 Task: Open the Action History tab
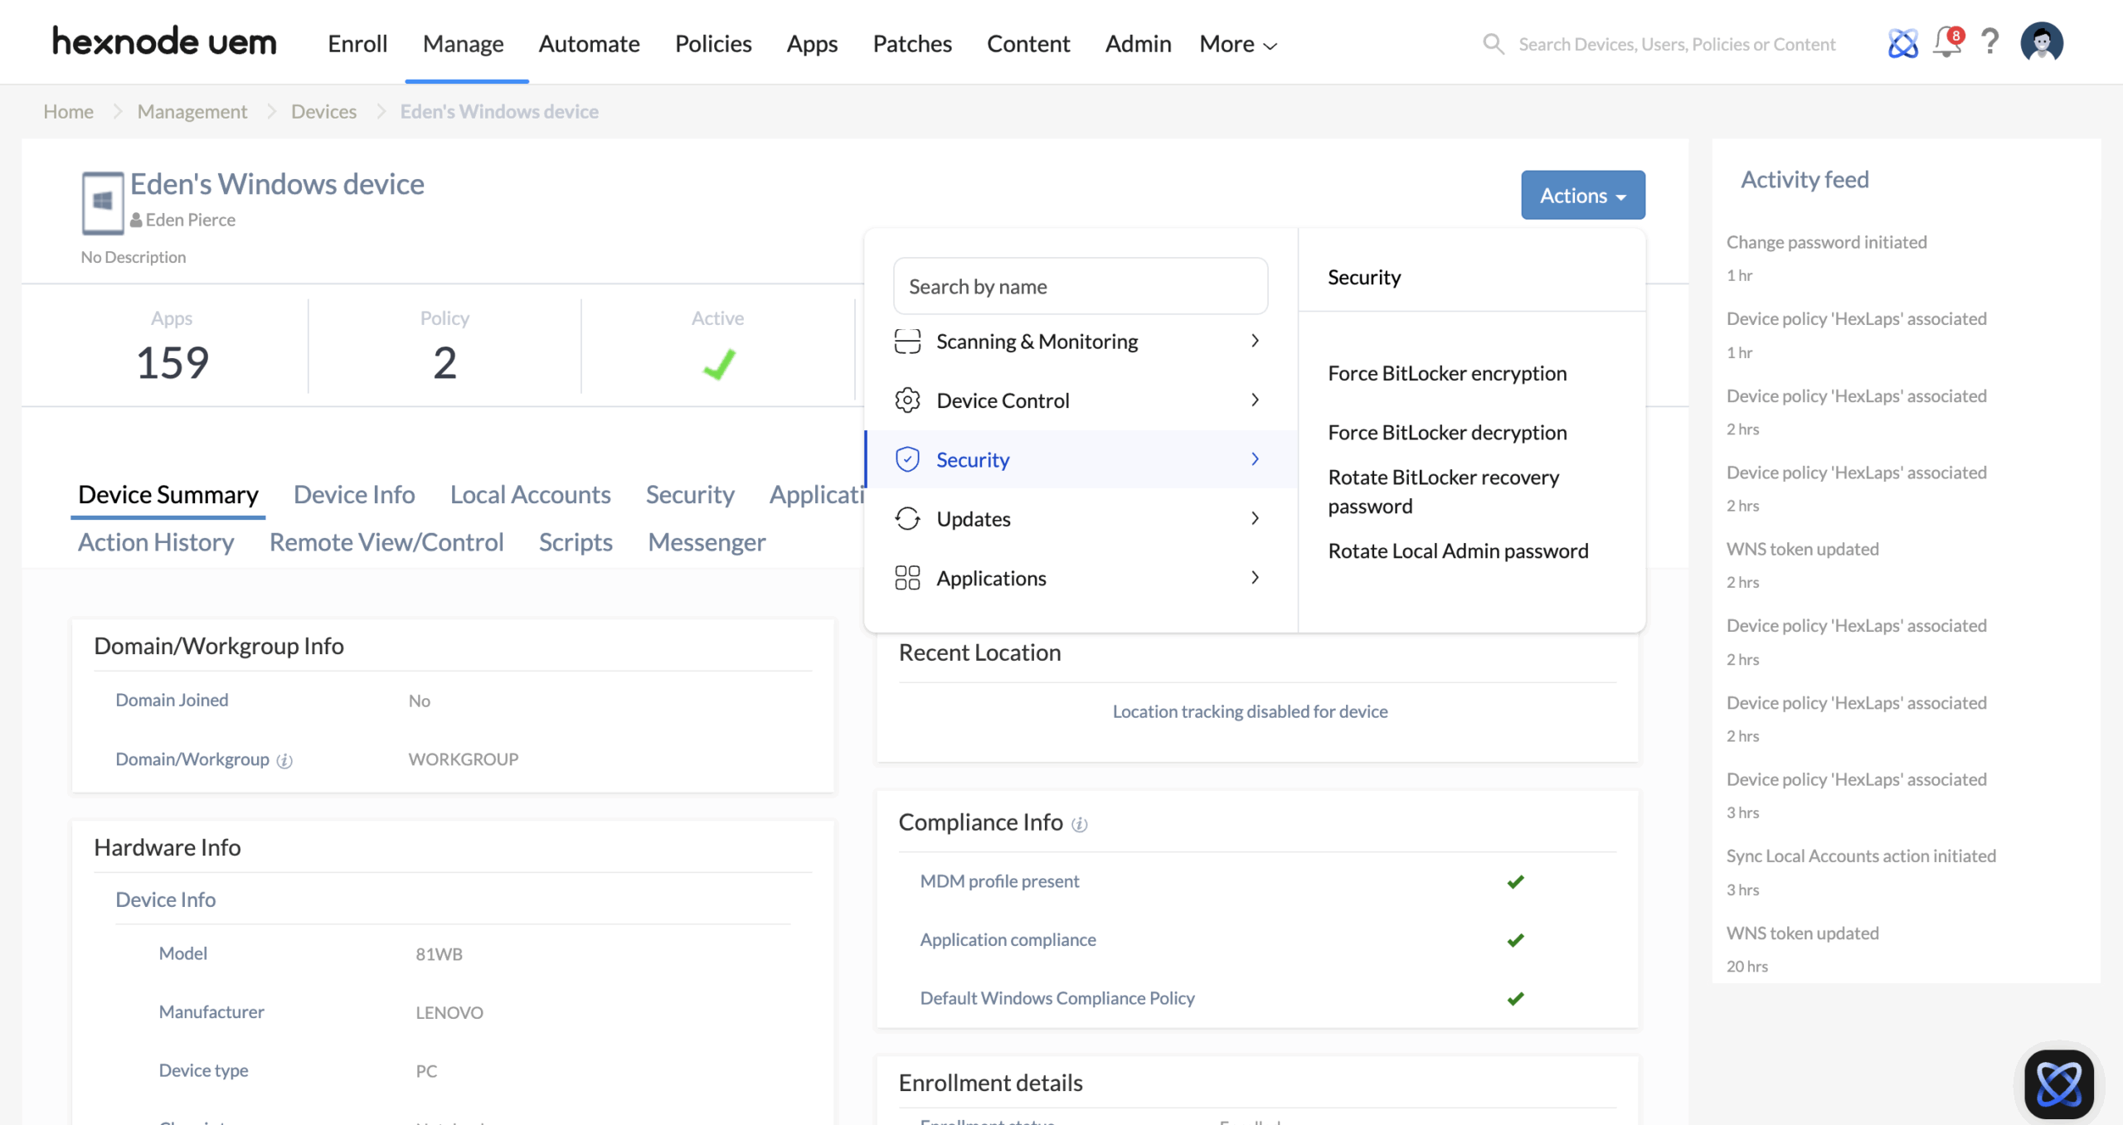click(156, 542)
